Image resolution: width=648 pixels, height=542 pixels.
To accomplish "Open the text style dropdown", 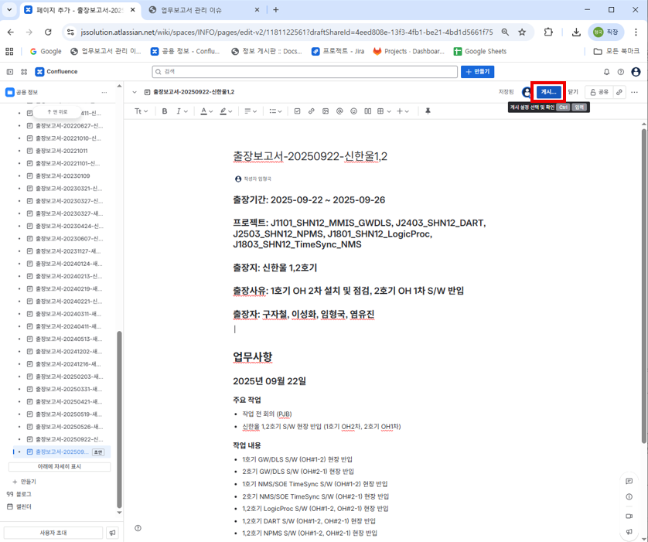I will point(142,111).
